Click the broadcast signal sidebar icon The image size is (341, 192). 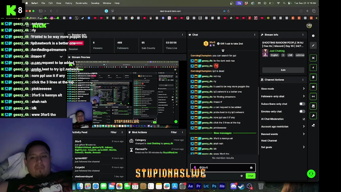point(313,96)
